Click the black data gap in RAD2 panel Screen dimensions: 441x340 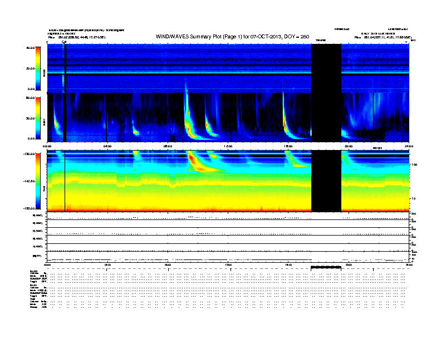[x=326, y=68]
